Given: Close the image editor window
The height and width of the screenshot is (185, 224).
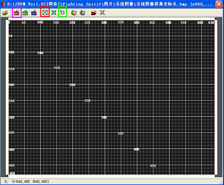Looking at the screenshot, I should pos(219,4).
